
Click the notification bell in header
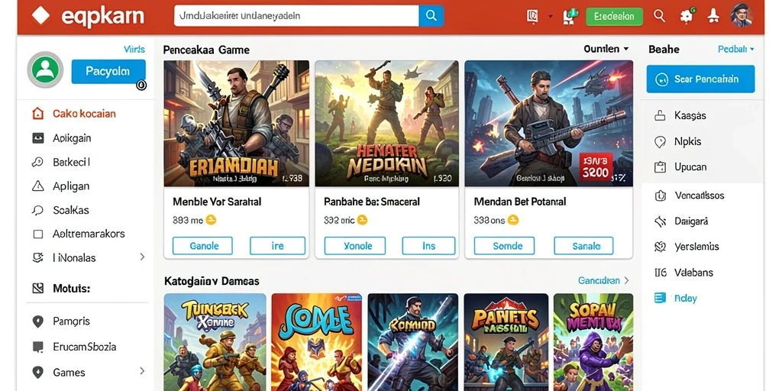tap(713, 17)
